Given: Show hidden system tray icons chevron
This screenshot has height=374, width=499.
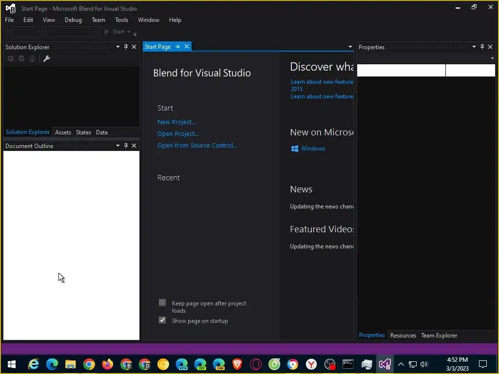Looking at the screenshot, I should click(x=401, y=364).
